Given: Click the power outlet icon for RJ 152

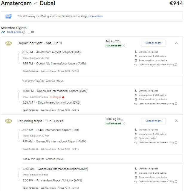Looking at the screenshot, I should point(136,56).
